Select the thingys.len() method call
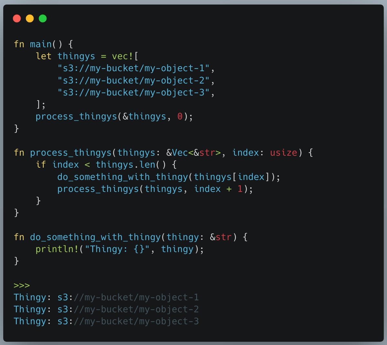 click(x=128, y=164)
